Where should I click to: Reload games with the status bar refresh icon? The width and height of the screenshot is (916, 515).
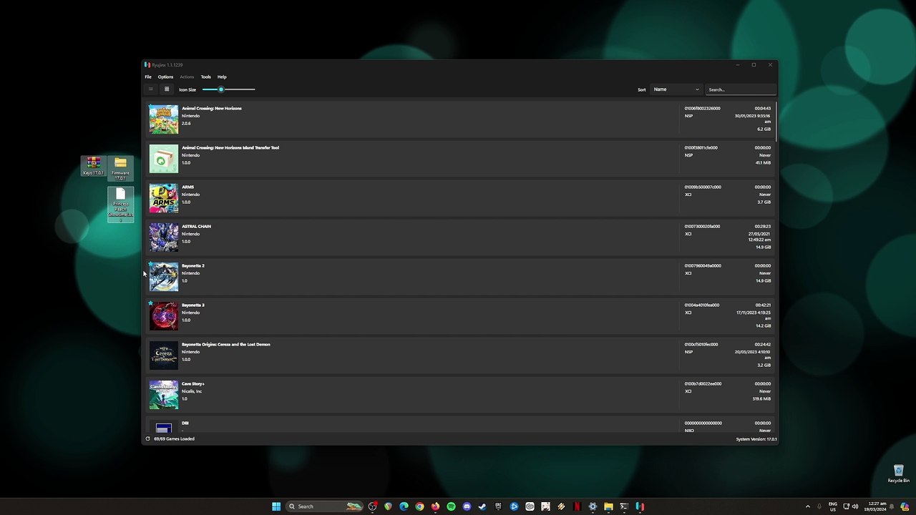[148, 439]
